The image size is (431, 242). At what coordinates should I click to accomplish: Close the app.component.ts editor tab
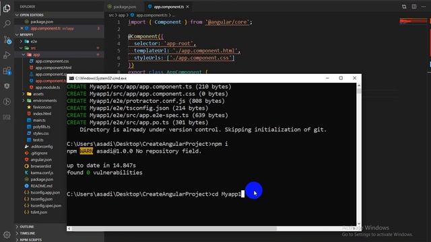(x=187, y=7)
